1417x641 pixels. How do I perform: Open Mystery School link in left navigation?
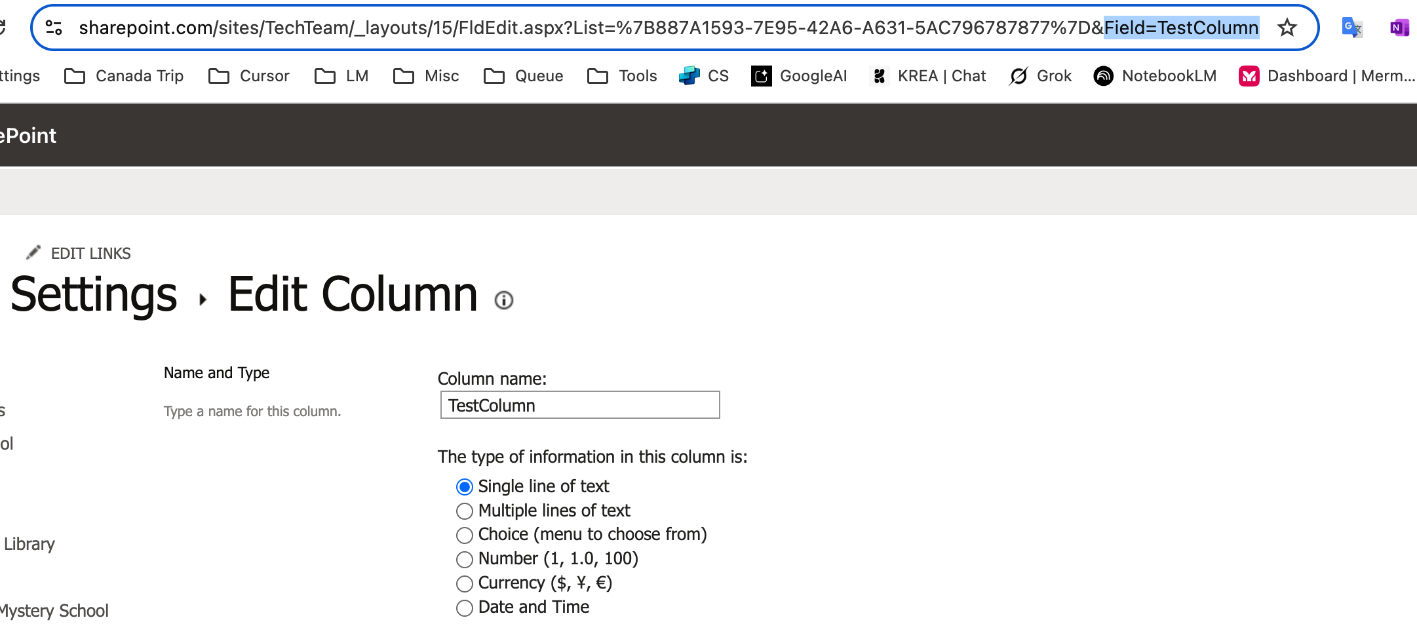point(54,611)
